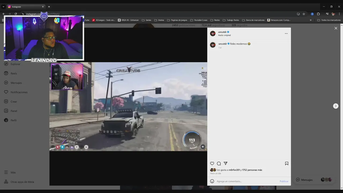
Task: Click uncutdr username in caption
Action: coord(223,44)
